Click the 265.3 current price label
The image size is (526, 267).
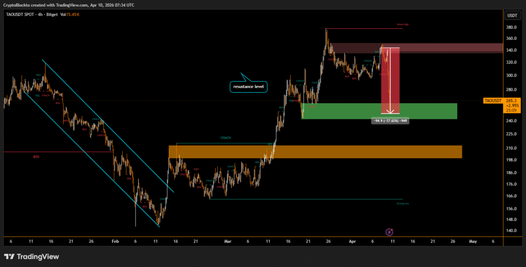[511, 101]
